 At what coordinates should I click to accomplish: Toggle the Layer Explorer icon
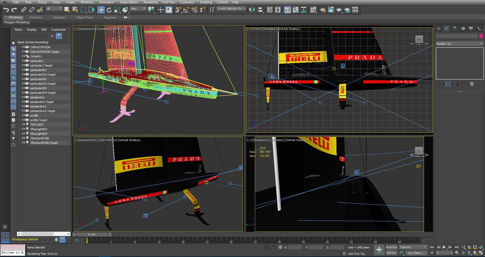pos(278,10)
